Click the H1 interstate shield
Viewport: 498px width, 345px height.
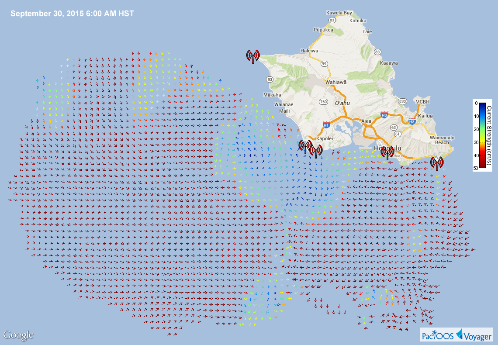(326, 124)
